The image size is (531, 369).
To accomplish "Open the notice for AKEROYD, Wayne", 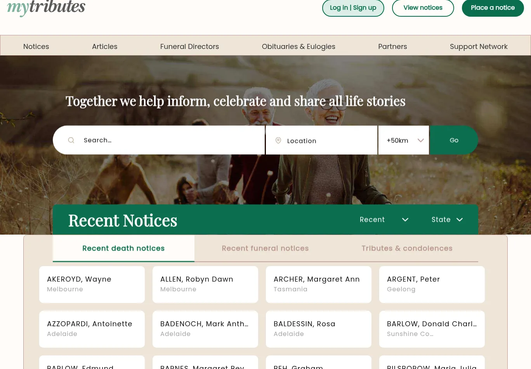I will point(92,284).
